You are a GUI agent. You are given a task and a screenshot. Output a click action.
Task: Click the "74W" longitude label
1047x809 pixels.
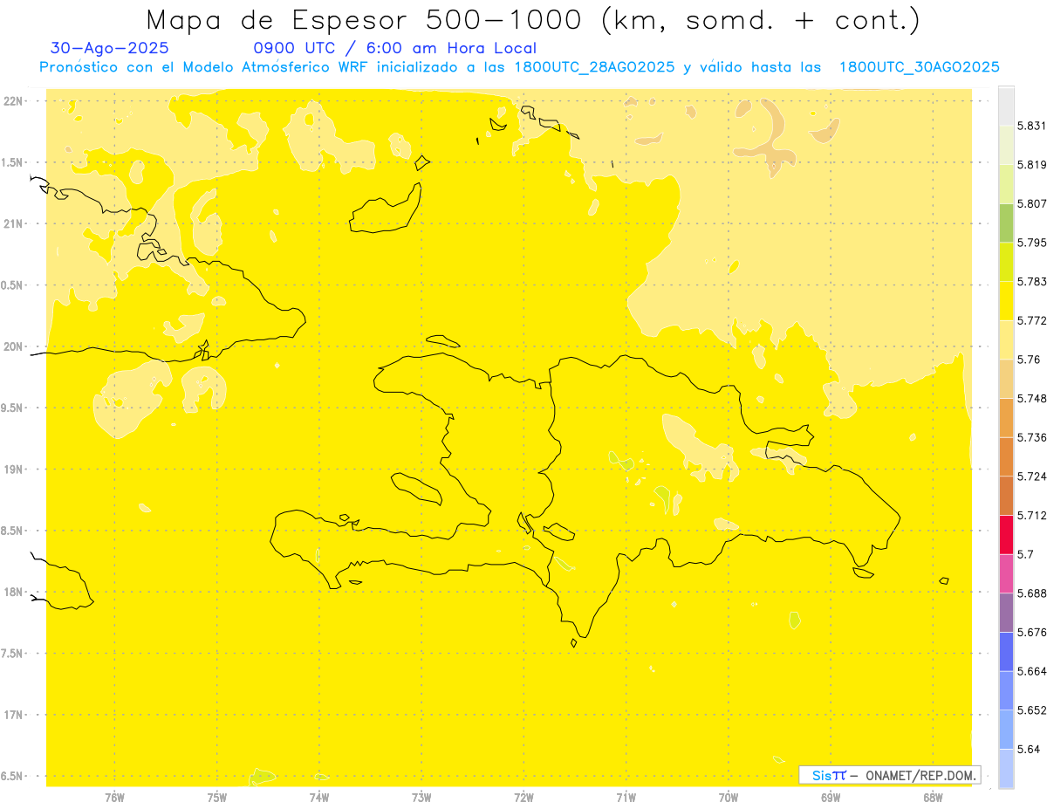pyautogui.click(x=318, y=799)
